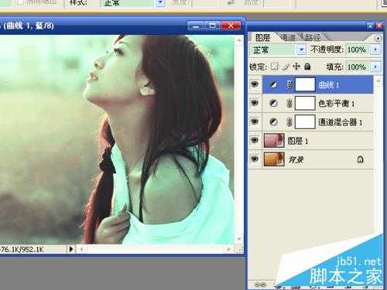387x290 pixels.
Task: Open the layer blend mode dropdown 正常
Action: 278,49
